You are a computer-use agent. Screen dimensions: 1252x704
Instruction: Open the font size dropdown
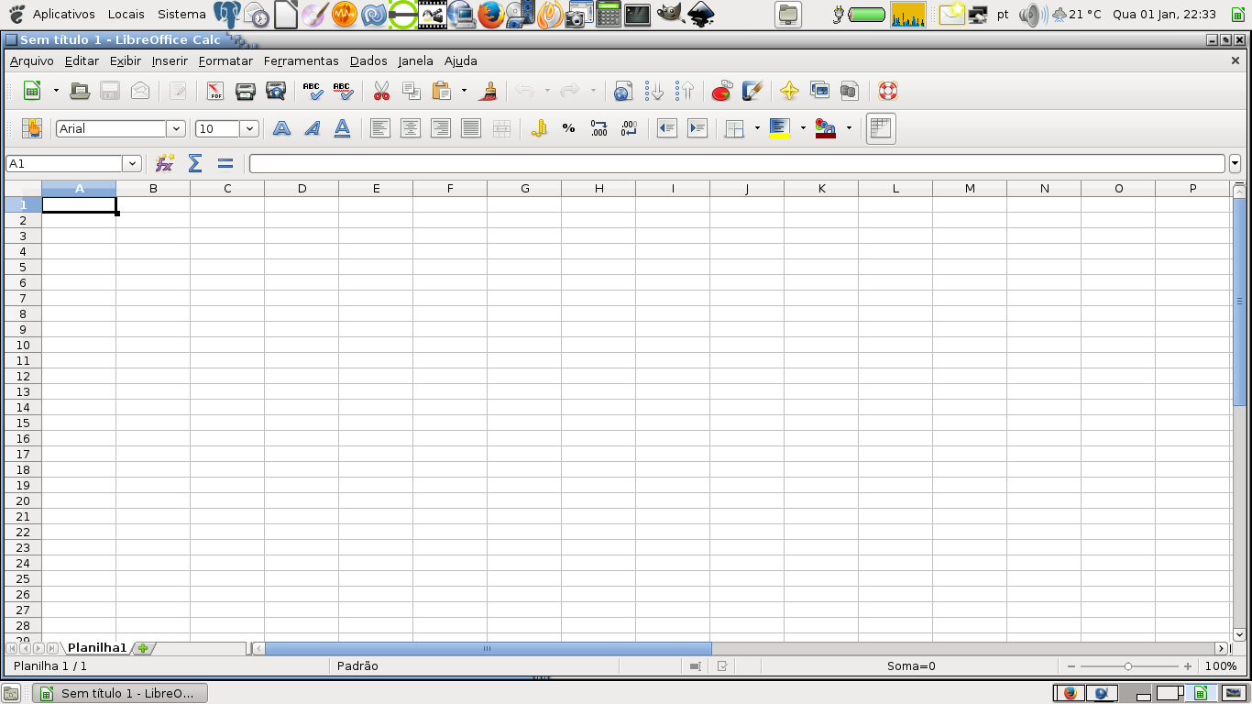coord(249,128)
